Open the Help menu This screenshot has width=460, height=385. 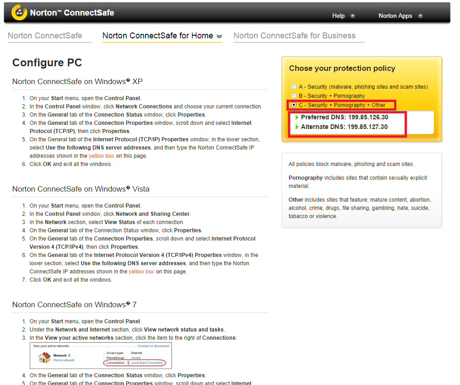(338, 16)
